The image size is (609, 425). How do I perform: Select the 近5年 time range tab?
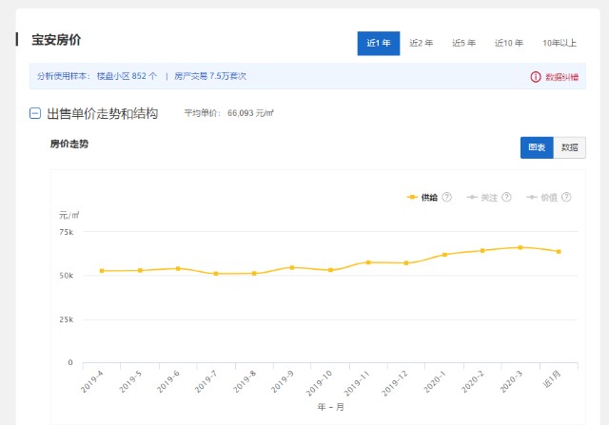pos(463,43)
